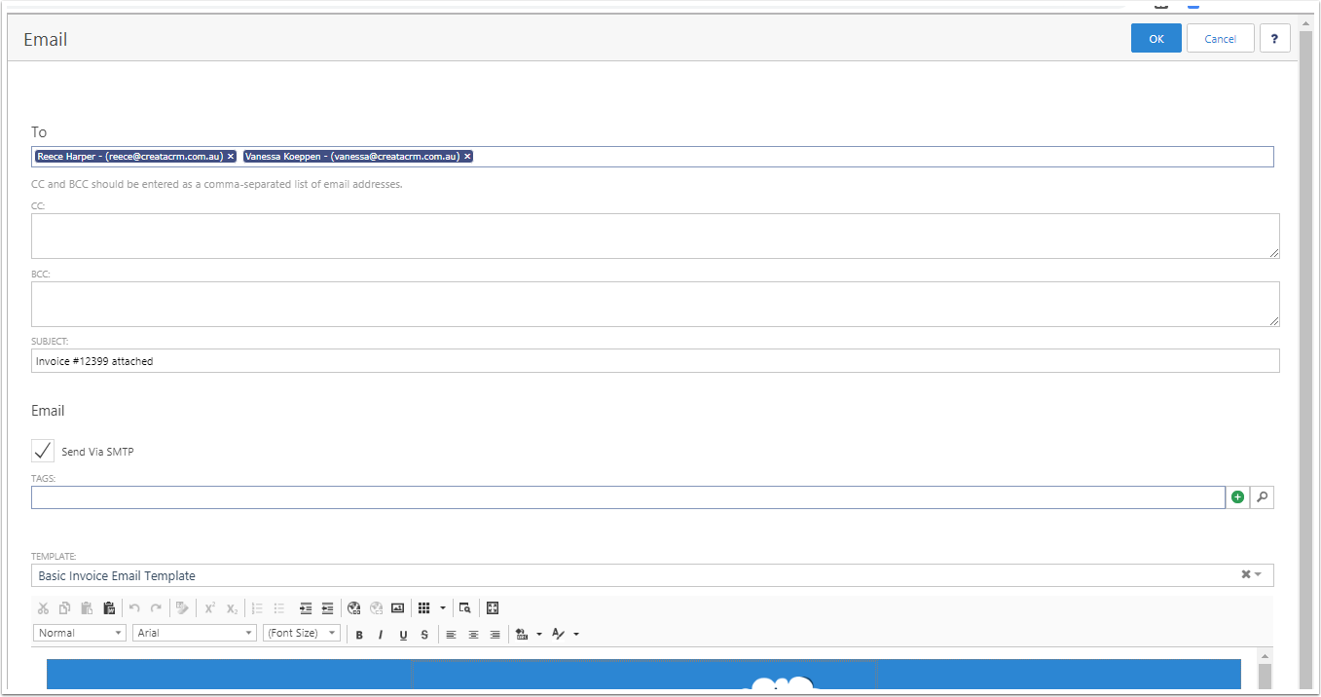Cancel the email dialog
This screenshot has width=1321, height=697.
click(1221, 39)
